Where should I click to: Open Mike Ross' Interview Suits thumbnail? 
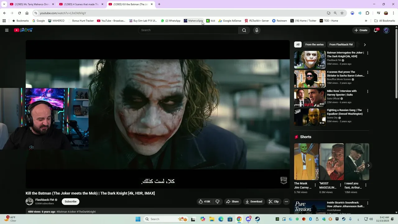(310, 98)
